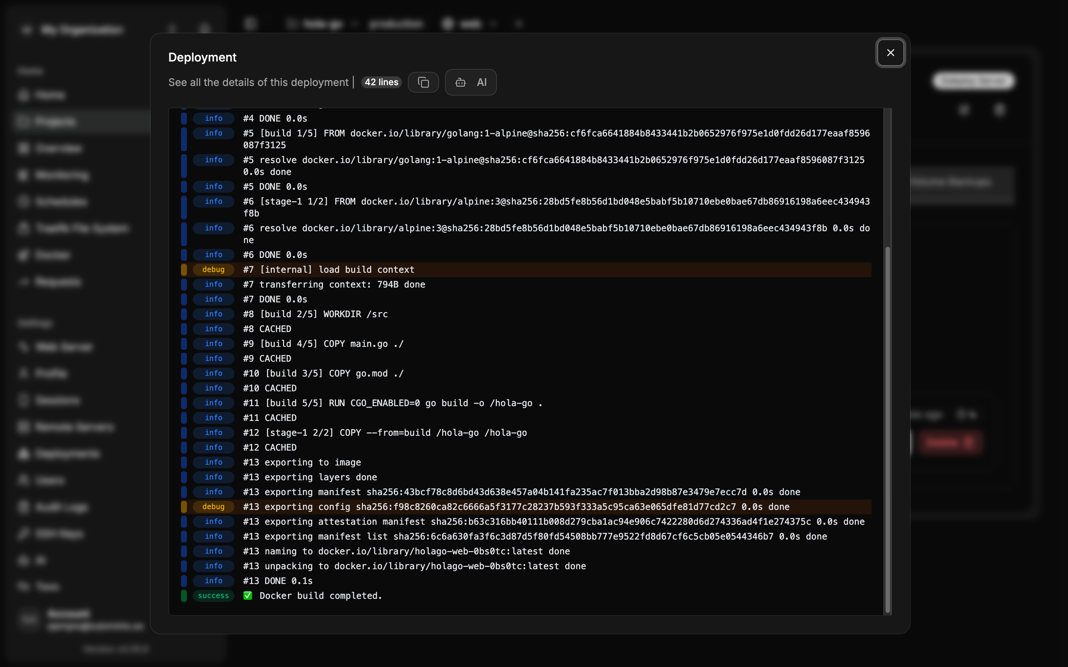Viewport: 1068px width, 667px height.
Task: Select the '#11 CACHED' log line
Action: point(526,418)
